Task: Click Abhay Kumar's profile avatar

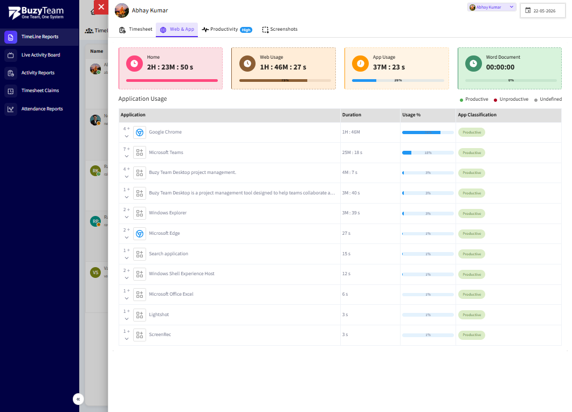Action: click(122, 11)
